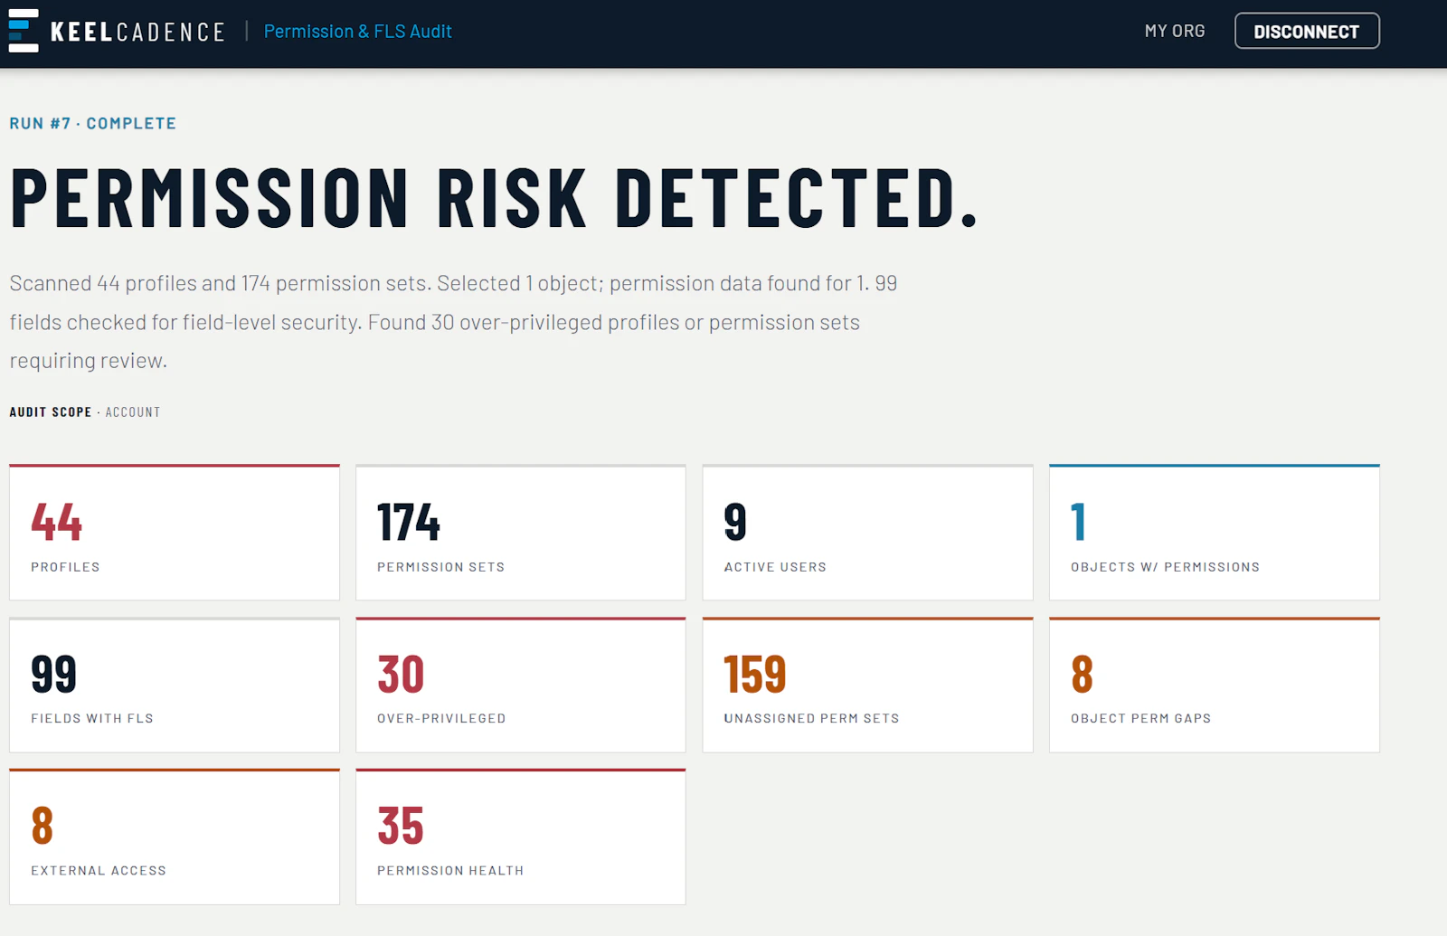The image size is (1447, 936).
Task: Click the PERMISSION RISK DETECTED heading
Action: [x=495, y=197]
